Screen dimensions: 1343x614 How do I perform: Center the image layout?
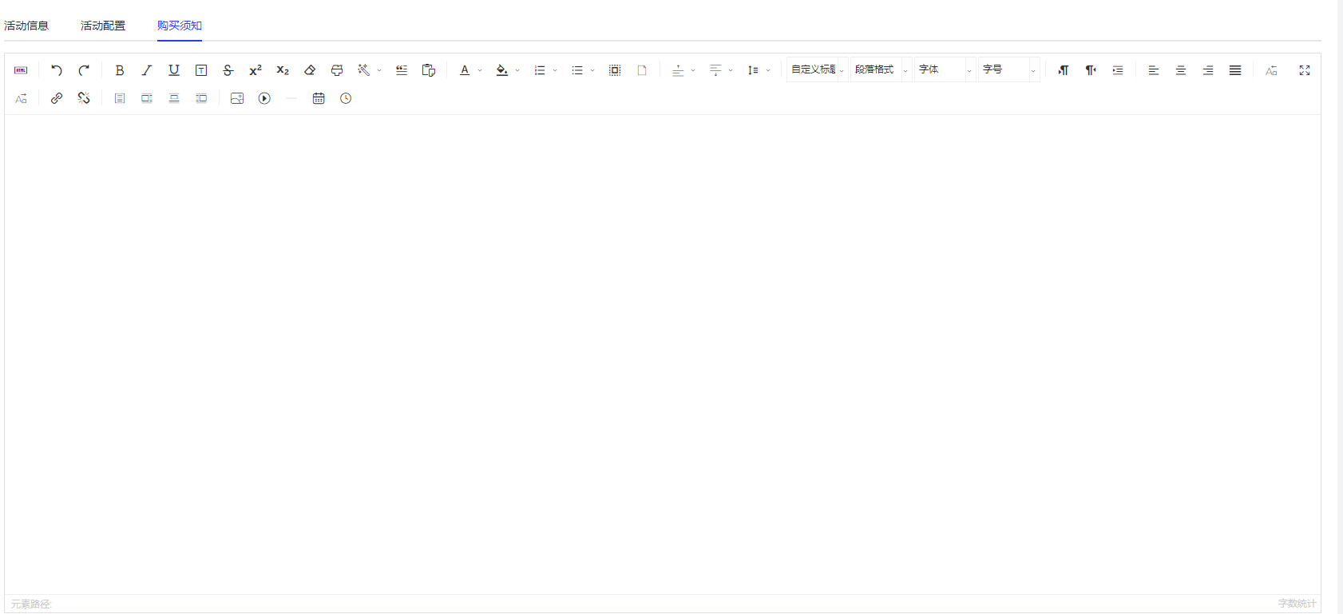[x=174, y=98]
